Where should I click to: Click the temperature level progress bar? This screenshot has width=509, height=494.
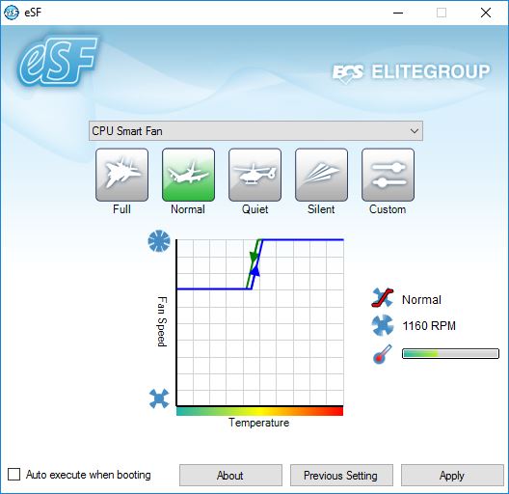point(450,353)
